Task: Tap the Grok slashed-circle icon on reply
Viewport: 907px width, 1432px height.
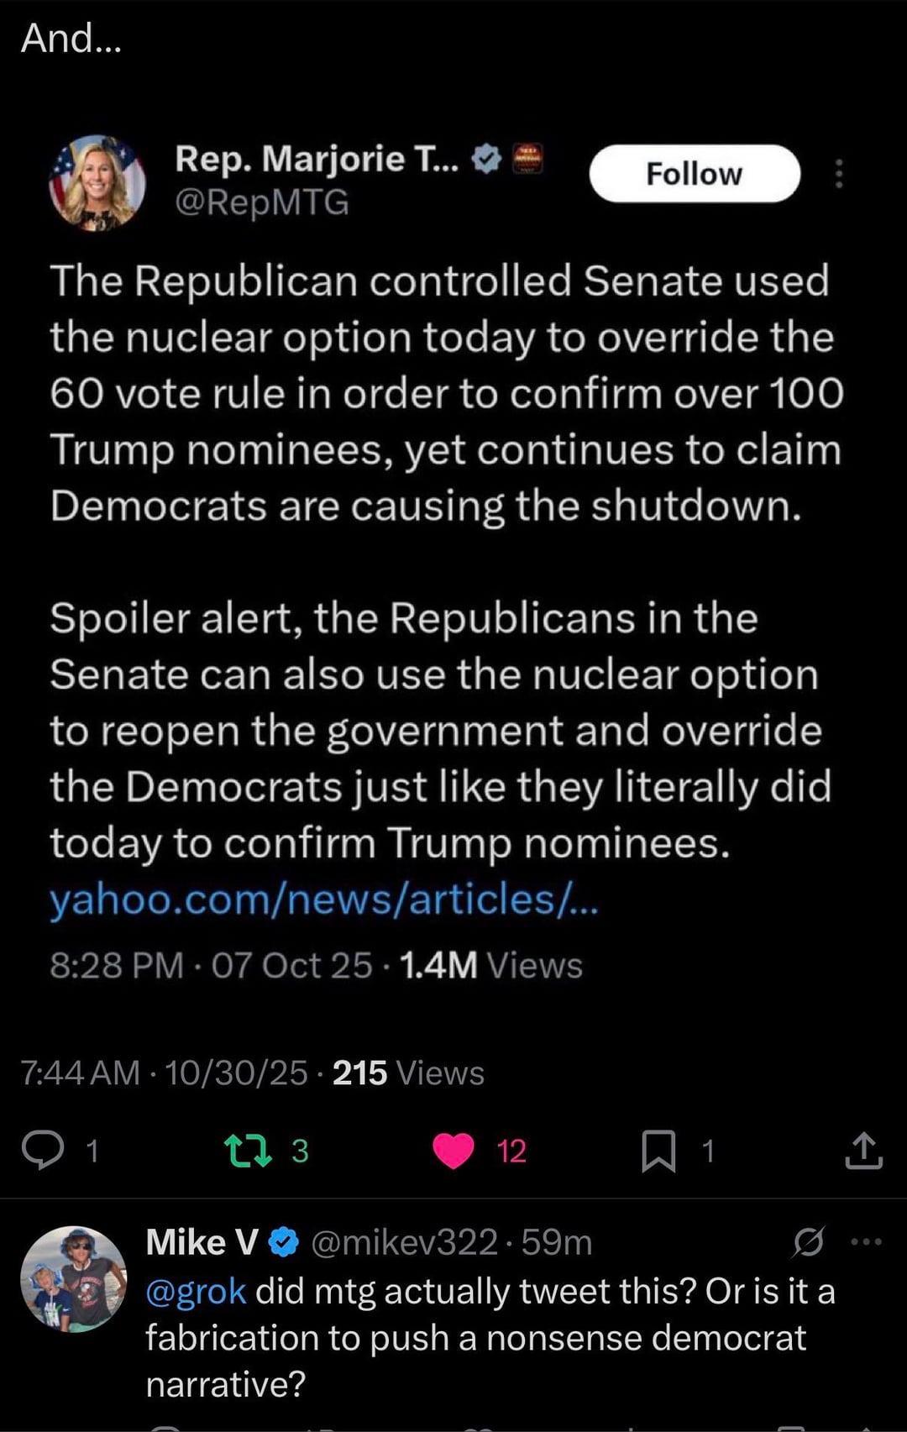Action: coord(808,1242)
